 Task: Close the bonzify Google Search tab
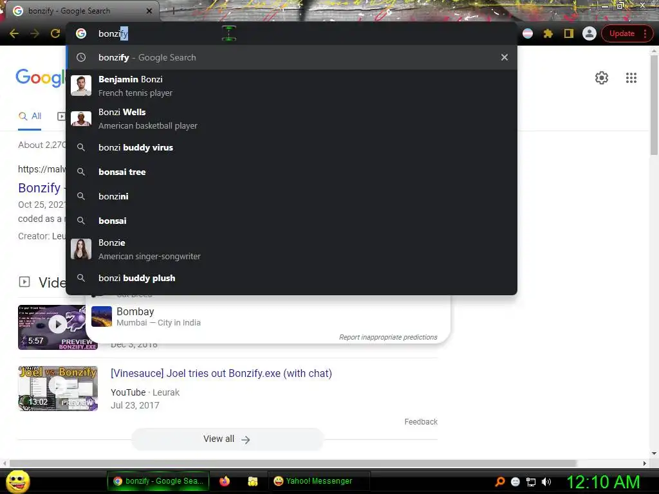[149, 11]
